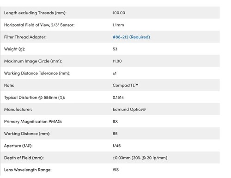Select the Primary Magnification PMAG label

pos(33,122)
